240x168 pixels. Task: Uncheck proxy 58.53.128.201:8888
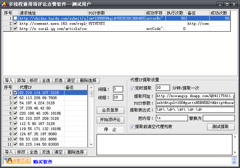point(15,139)
